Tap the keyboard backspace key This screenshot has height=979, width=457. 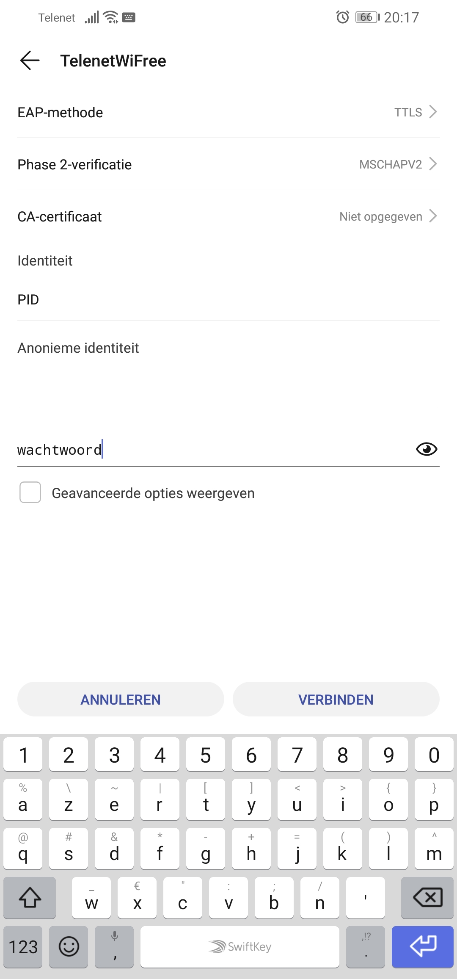click(427, 897)
